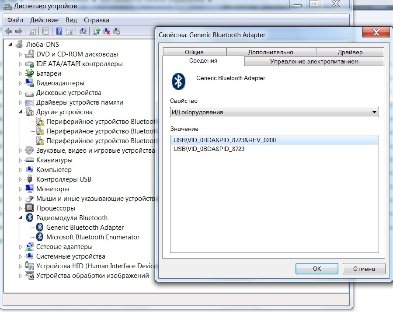The width and height of the screenshot is (393, 312).
Task: Open the ИД оборудования property dropdown
Action: 274,112
